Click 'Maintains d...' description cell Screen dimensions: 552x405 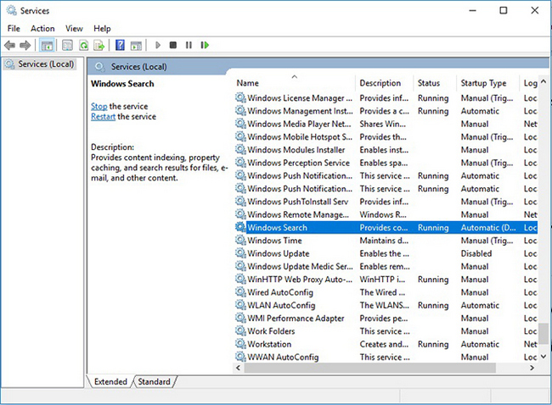click(x=384, y=241)
